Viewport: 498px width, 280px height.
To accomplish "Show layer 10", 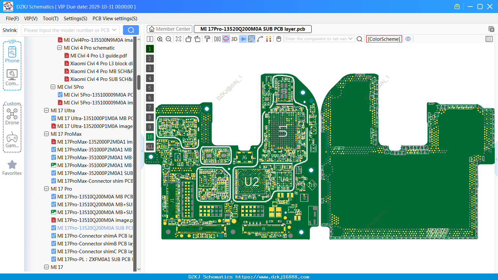I will tap(150, 137).
